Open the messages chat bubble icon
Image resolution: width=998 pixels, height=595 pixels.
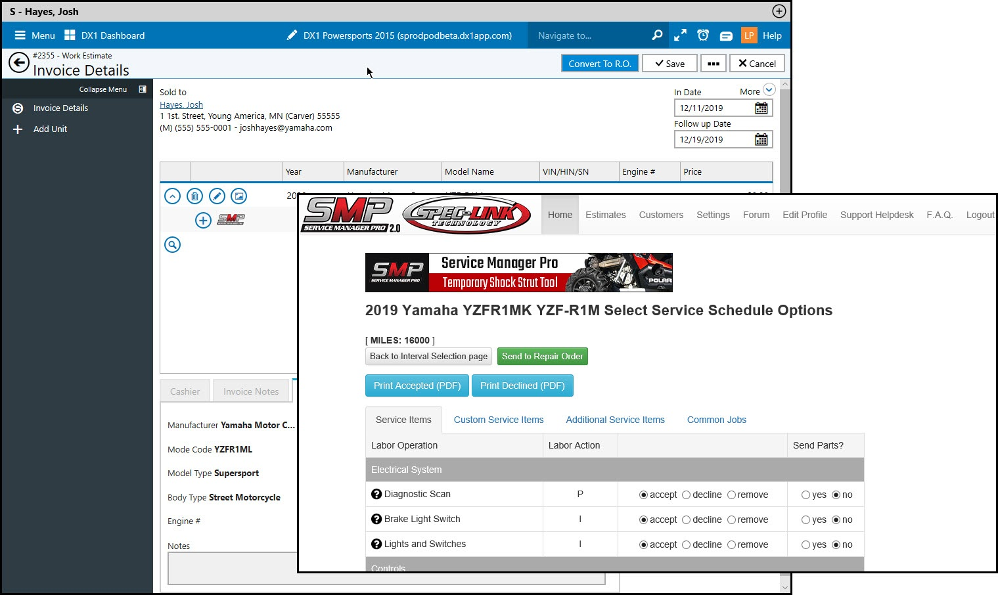[x=726, y=36]
